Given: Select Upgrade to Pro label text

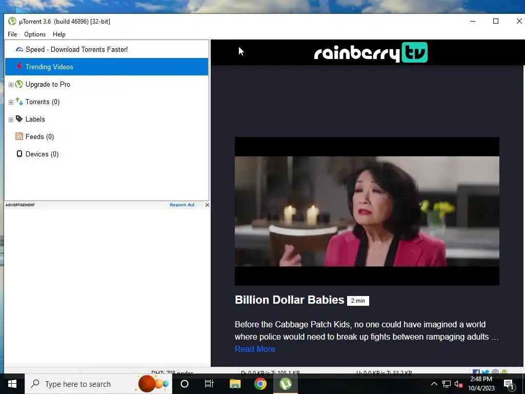Looking at the screenshot, I should coord(48,85).
